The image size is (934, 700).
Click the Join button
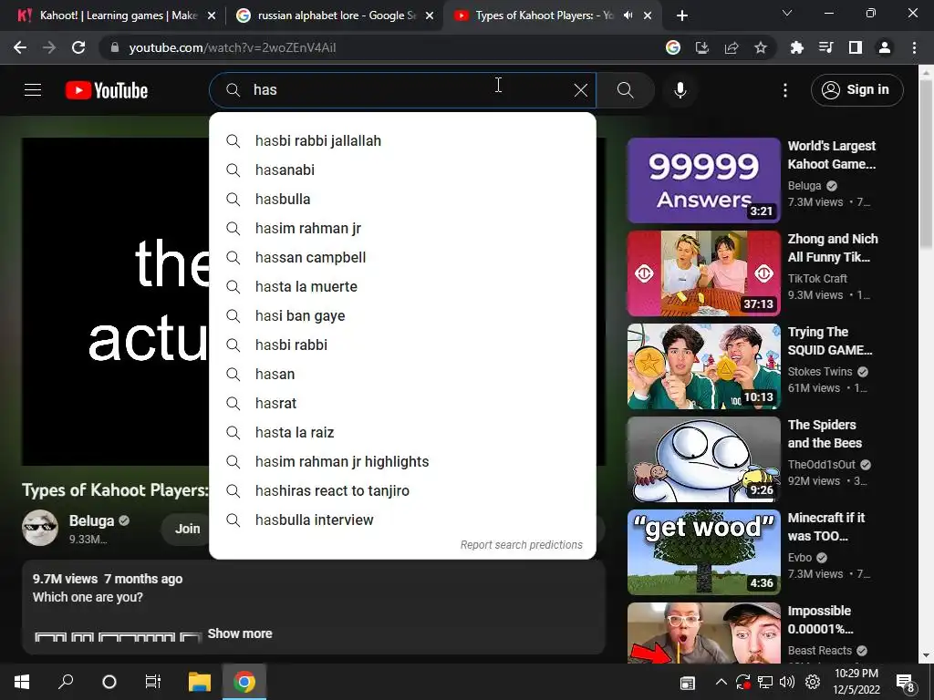pos(187,529)
